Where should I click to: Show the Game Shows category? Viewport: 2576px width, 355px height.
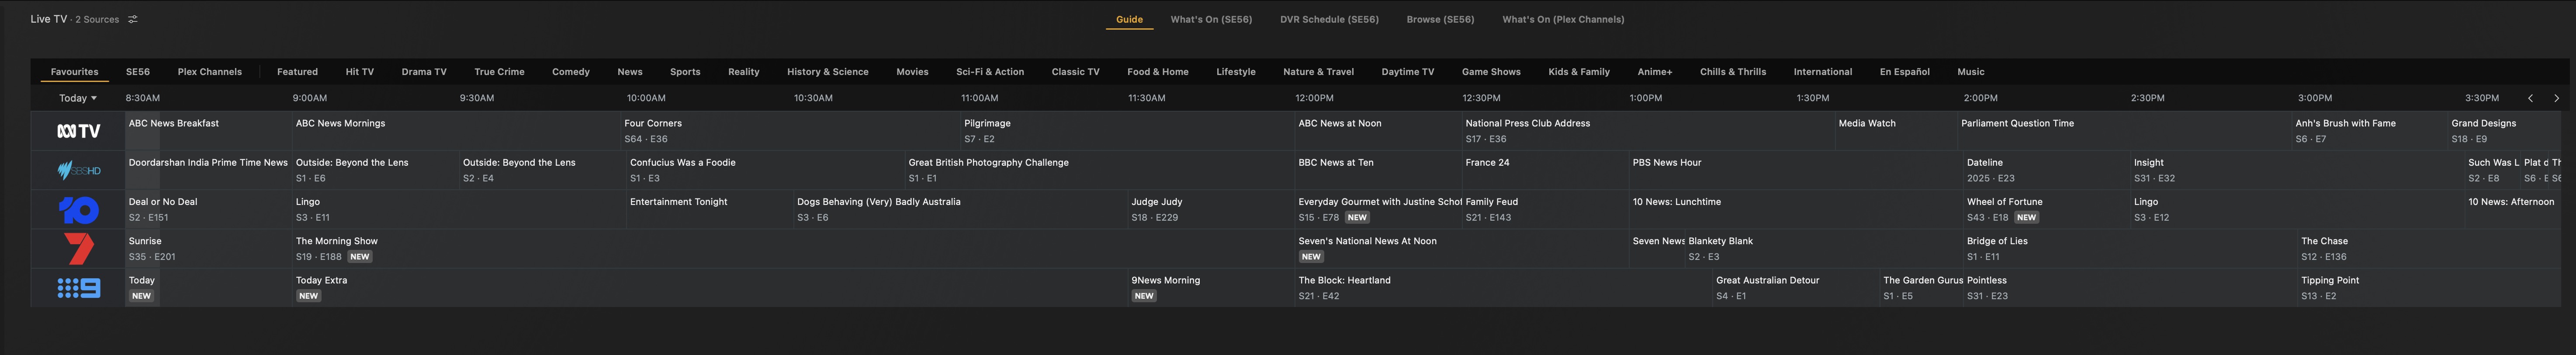1491,72
